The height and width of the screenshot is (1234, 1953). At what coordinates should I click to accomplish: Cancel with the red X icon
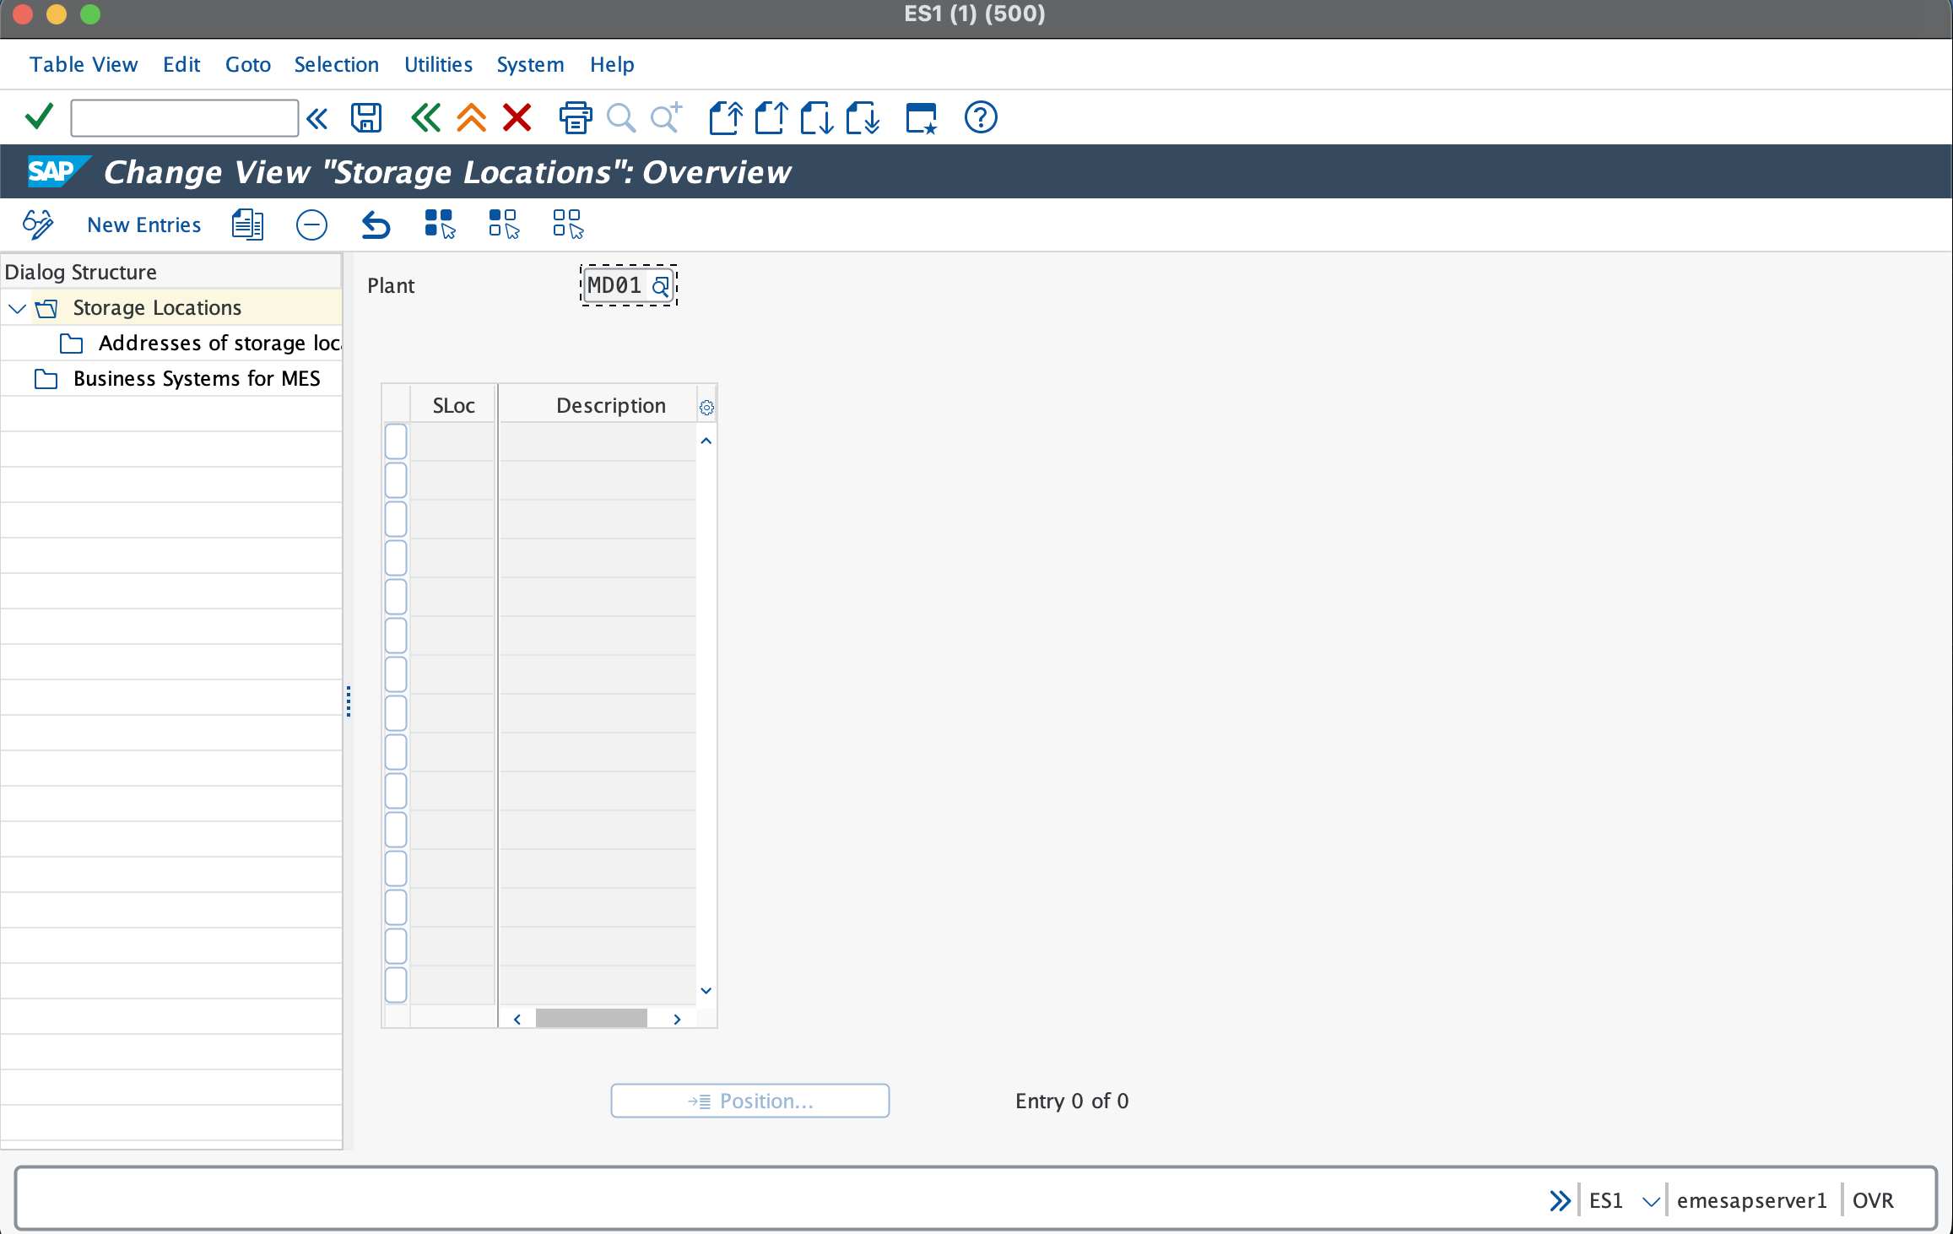click(x=517, y=117)
